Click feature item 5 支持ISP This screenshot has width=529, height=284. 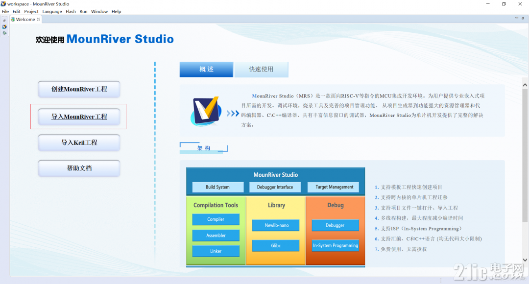point(418,228)
